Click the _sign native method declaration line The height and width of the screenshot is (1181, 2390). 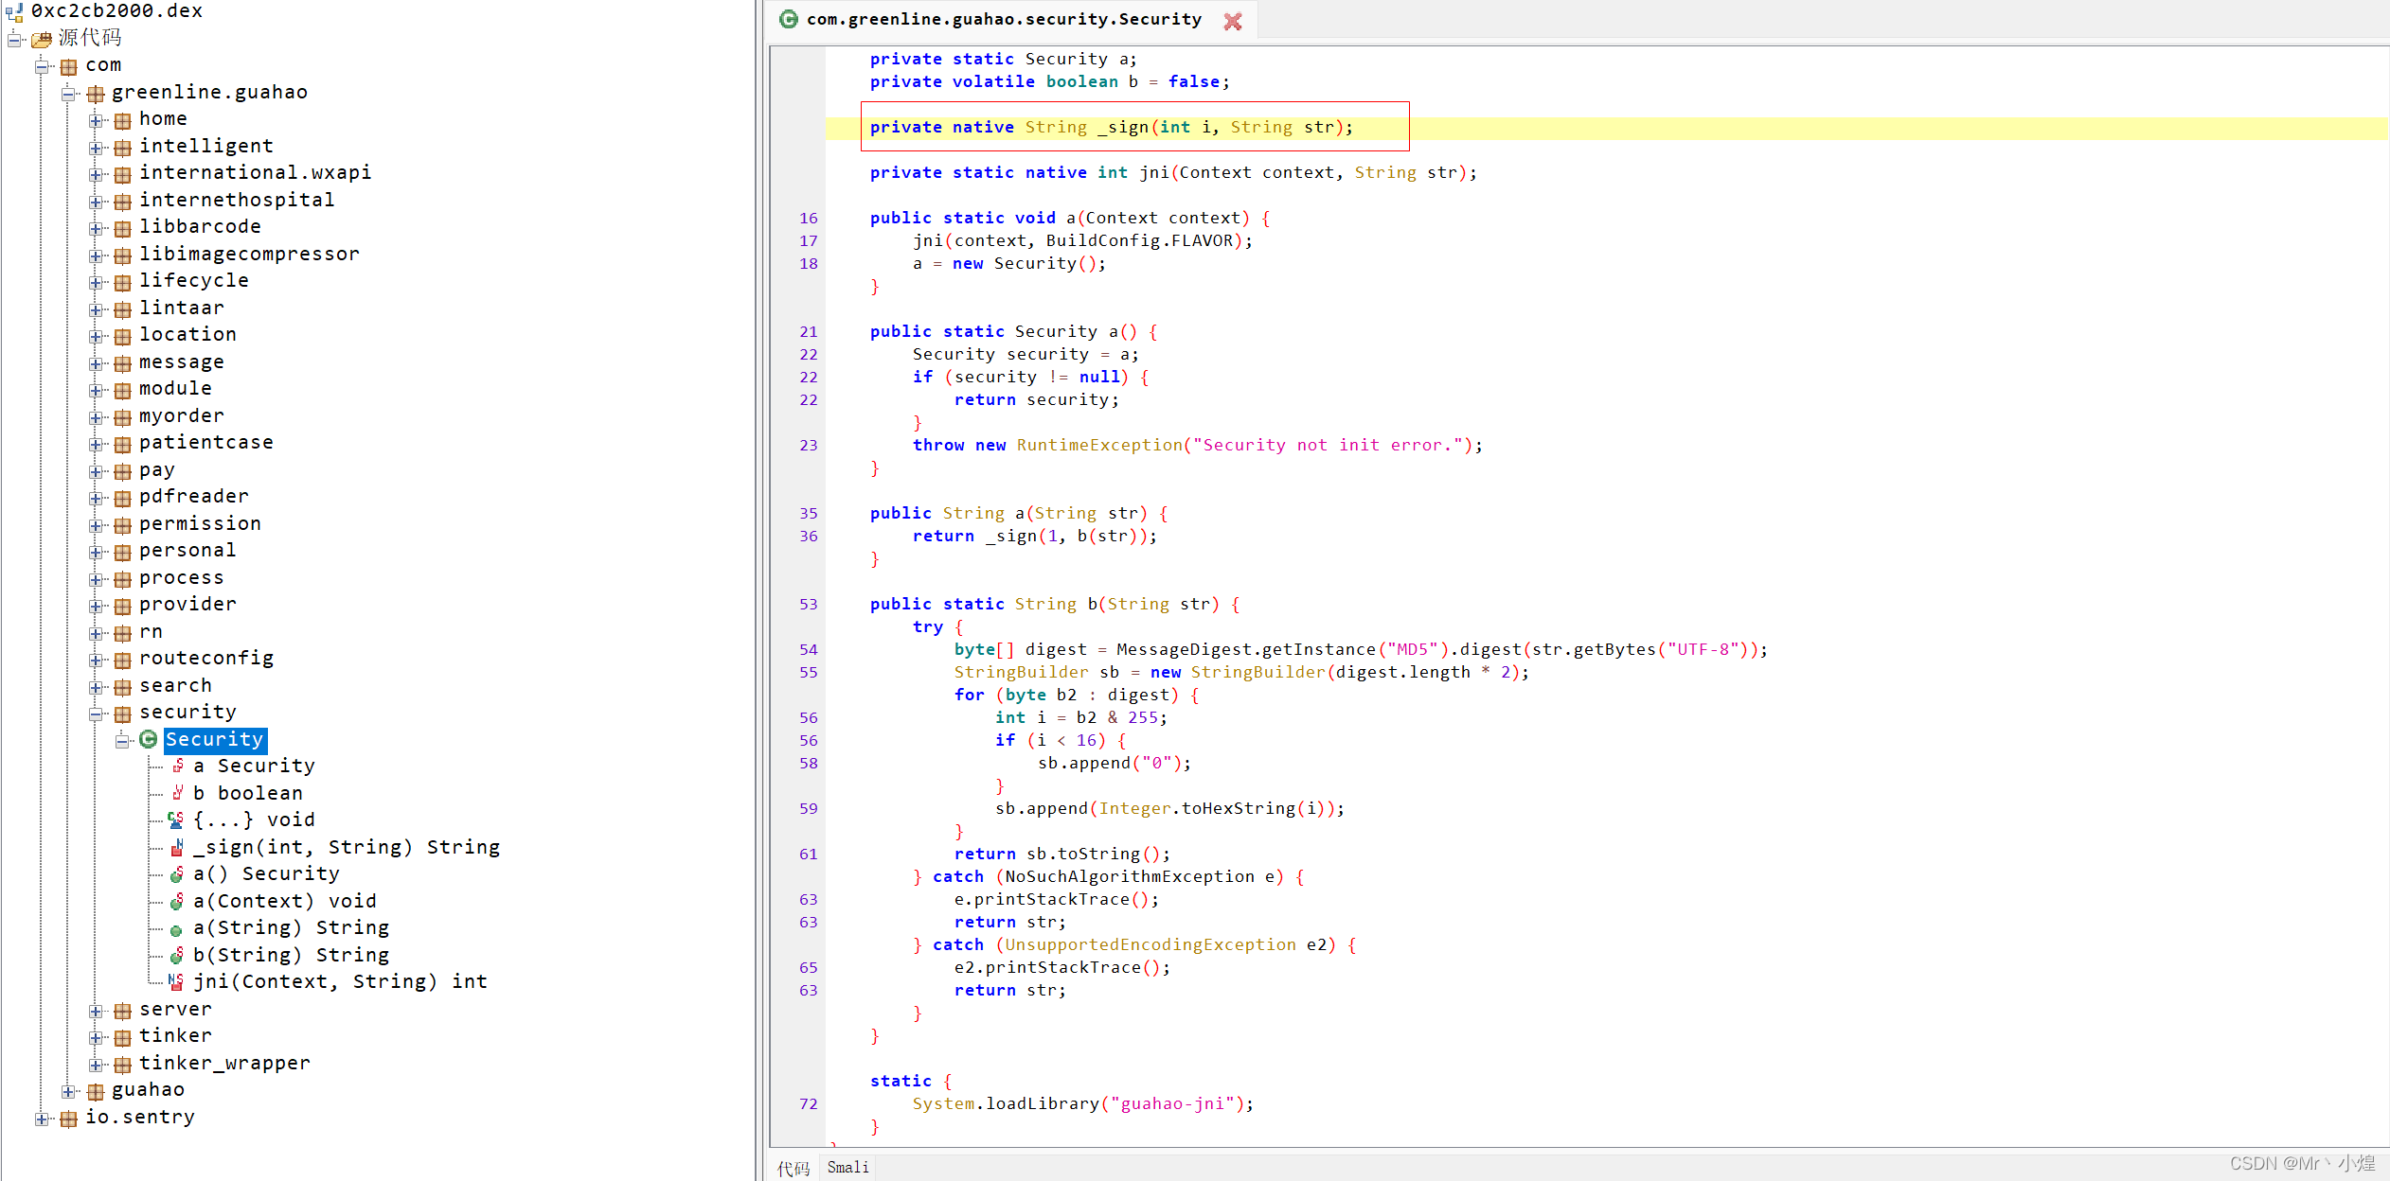1112,127
